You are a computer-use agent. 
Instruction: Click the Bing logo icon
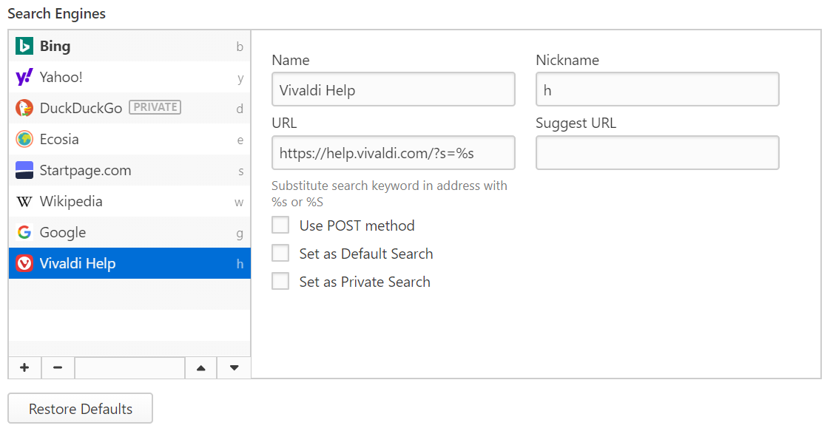coord(24,46)
